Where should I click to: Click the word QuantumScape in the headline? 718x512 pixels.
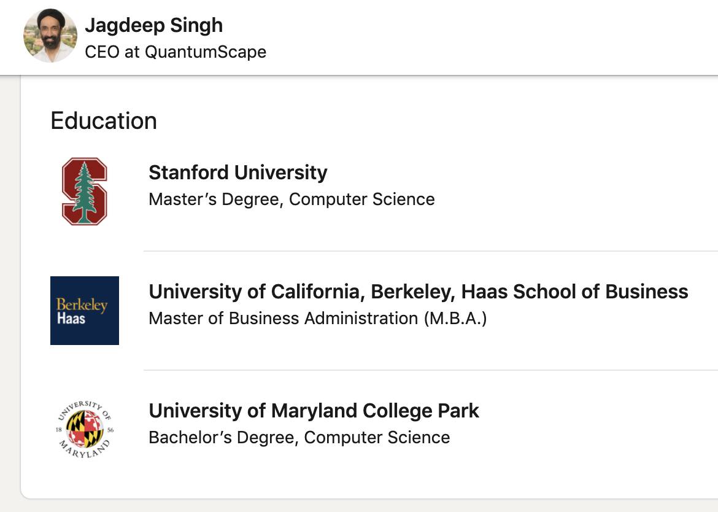pyautogui.click(x=206, y=52)
